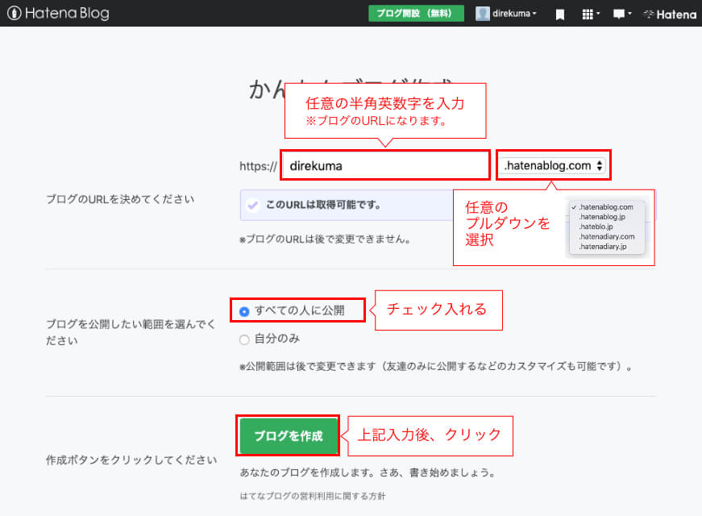702x516 pixels.
Task: Click the green ブログ開設（無料） button
Action: [x=416, y=14]
